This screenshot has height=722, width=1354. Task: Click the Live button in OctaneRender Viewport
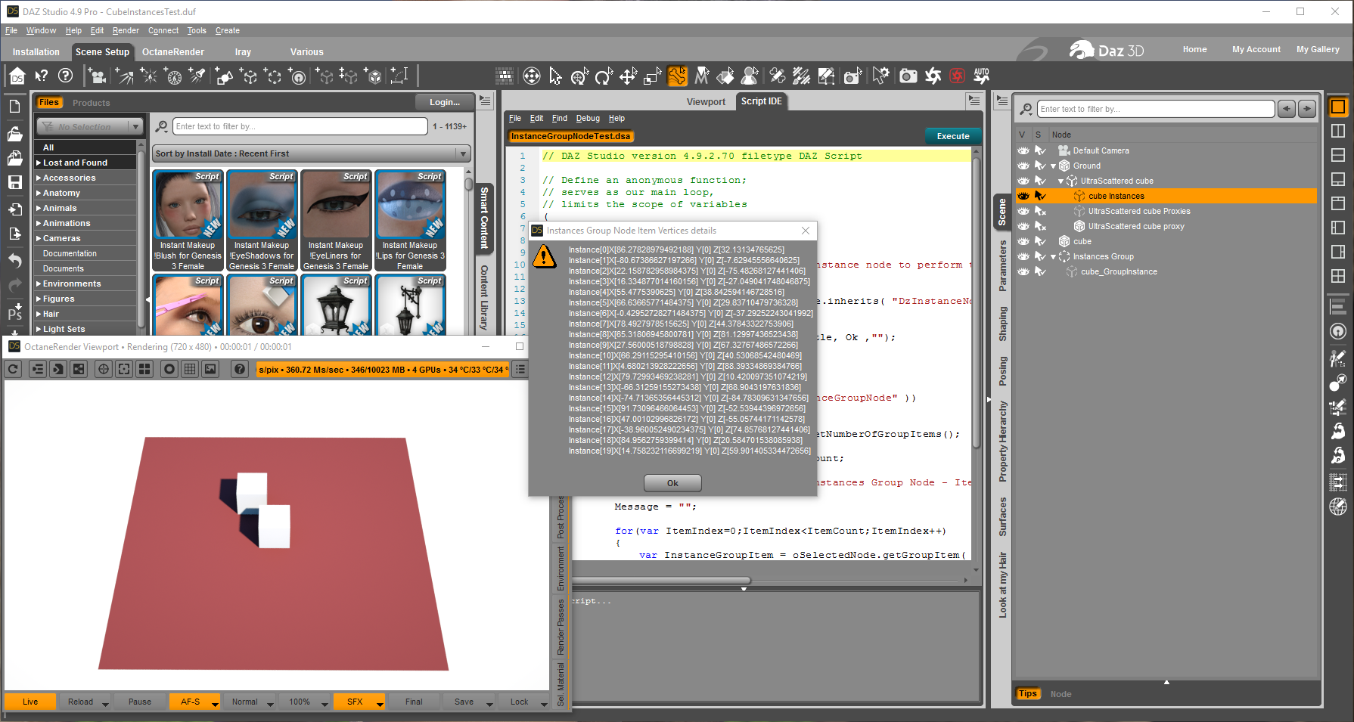click(30, 702)
